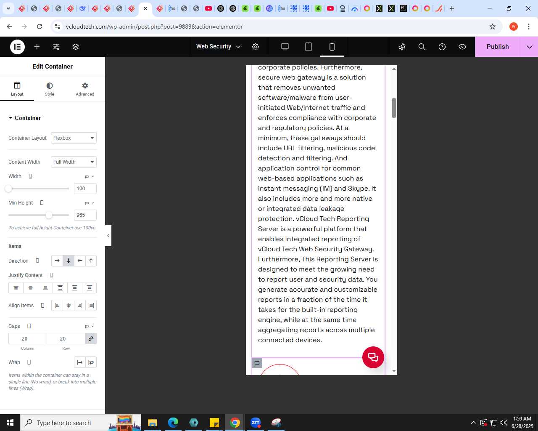Select the No Wrap option

click(x=80, y=362)
